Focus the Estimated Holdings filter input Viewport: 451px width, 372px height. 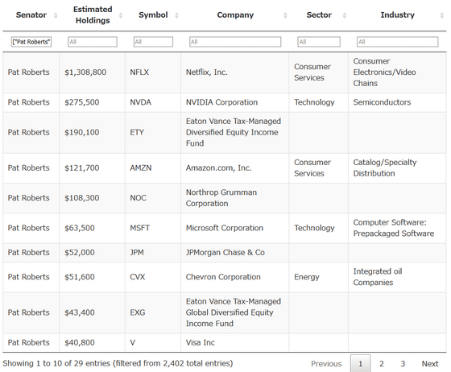click(93, 42)
